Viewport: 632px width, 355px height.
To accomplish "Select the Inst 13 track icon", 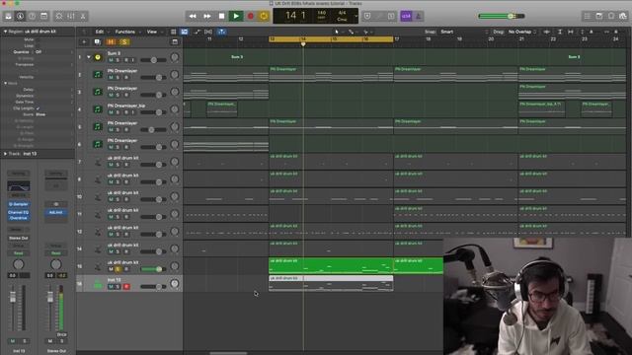I will point(98,284).
